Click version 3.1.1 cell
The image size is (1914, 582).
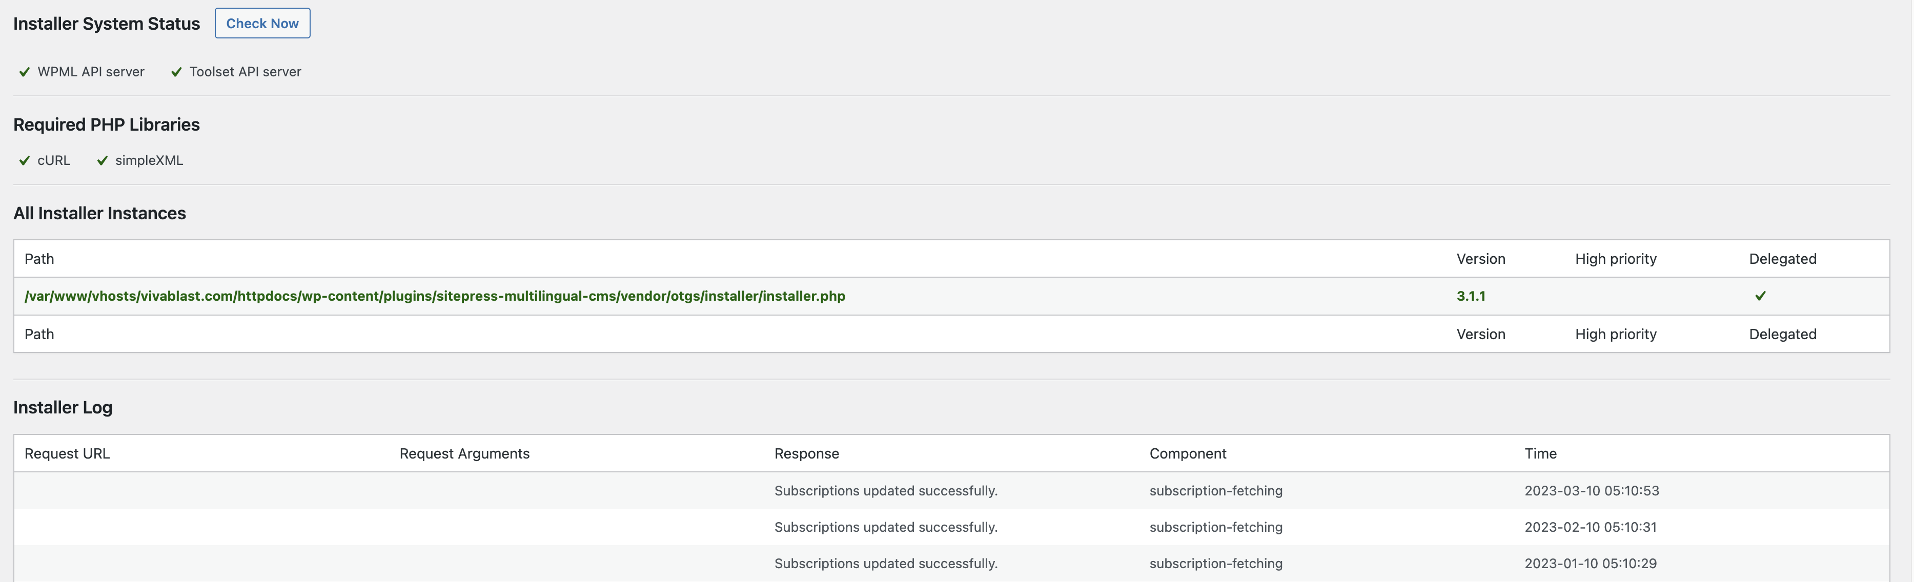(1471, 296)
